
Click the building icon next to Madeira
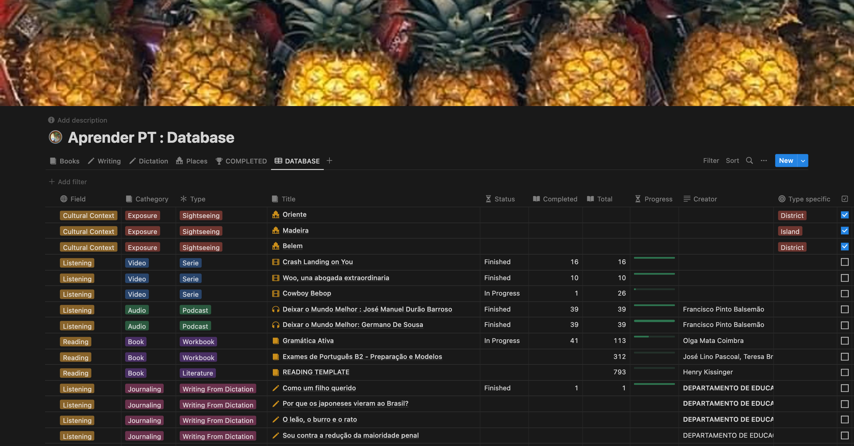[275, 230]
